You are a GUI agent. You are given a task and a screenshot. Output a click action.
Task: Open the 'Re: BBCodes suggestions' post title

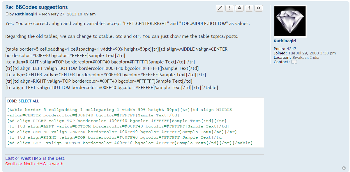click(x=36, y=7)
